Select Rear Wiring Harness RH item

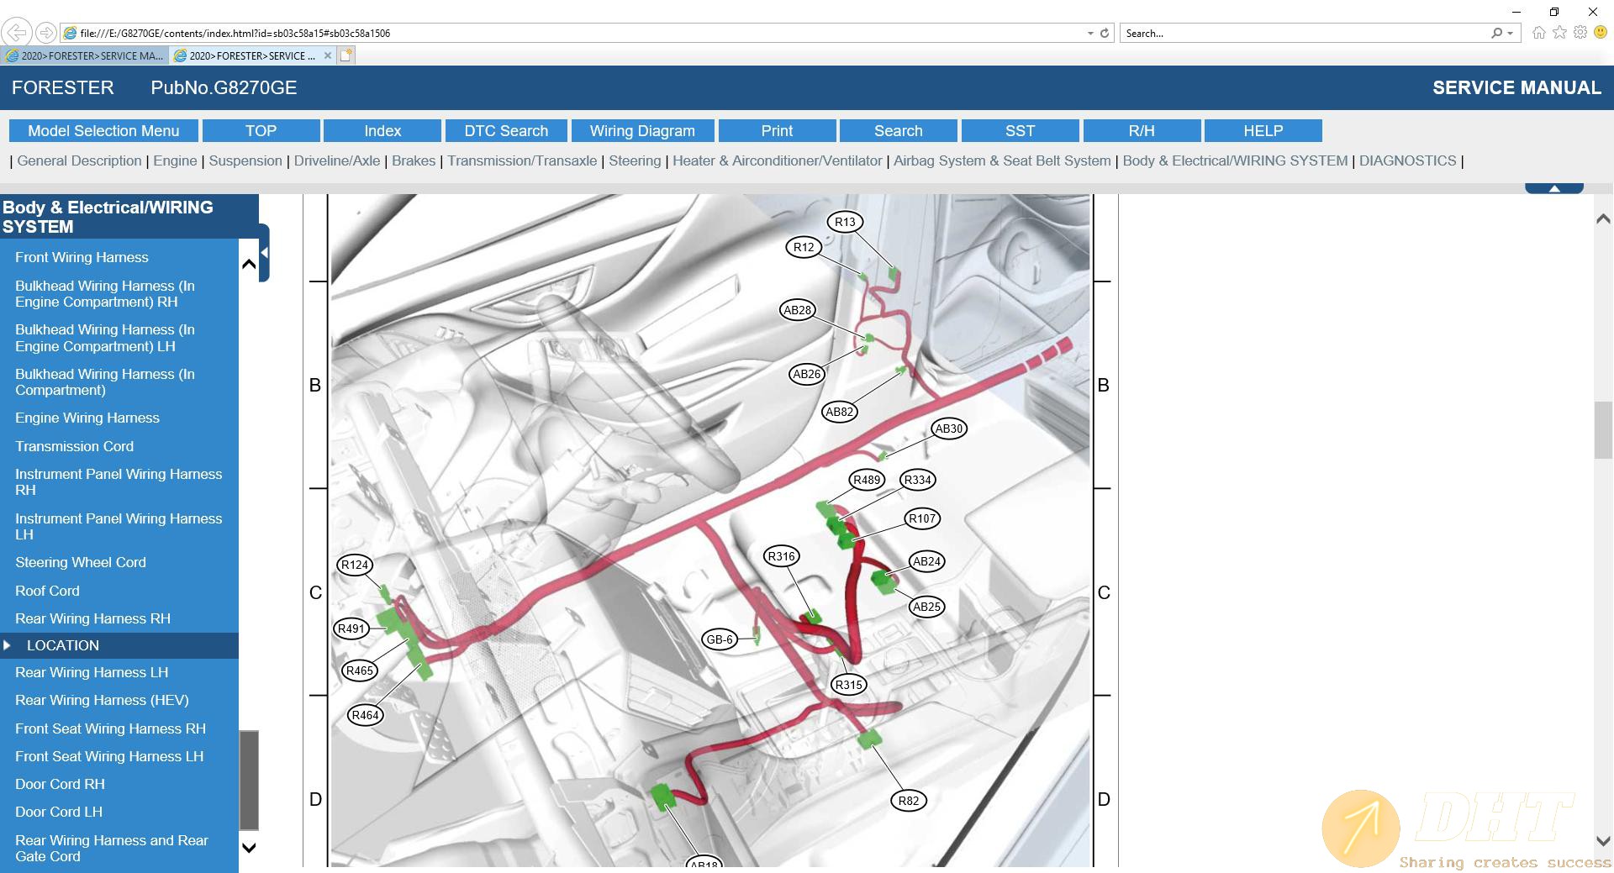pyautogui.click(x=92, y=618)
